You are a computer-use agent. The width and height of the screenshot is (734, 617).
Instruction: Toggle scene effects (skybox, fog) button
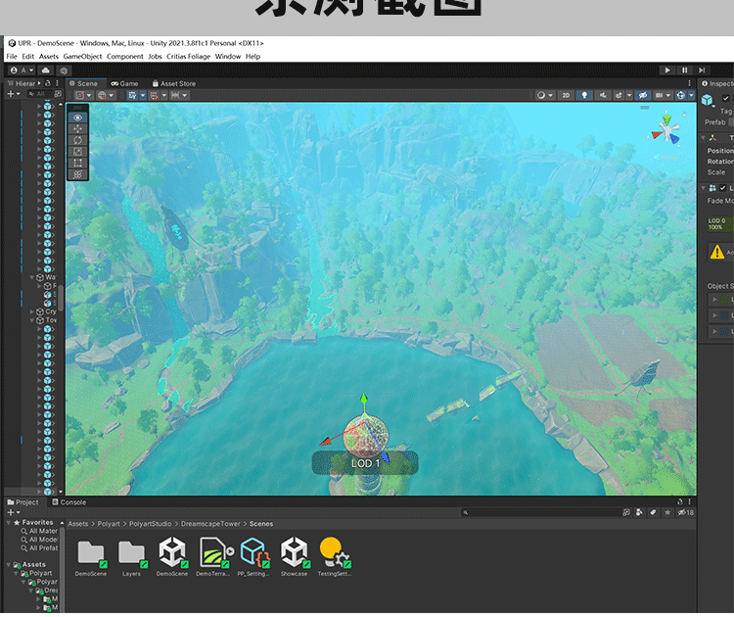tap(619, 95)
